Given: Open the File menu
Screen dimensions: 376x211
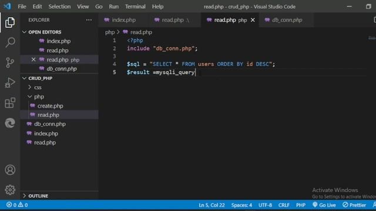Looking at the screenshot, I should [x=22, y=6].
